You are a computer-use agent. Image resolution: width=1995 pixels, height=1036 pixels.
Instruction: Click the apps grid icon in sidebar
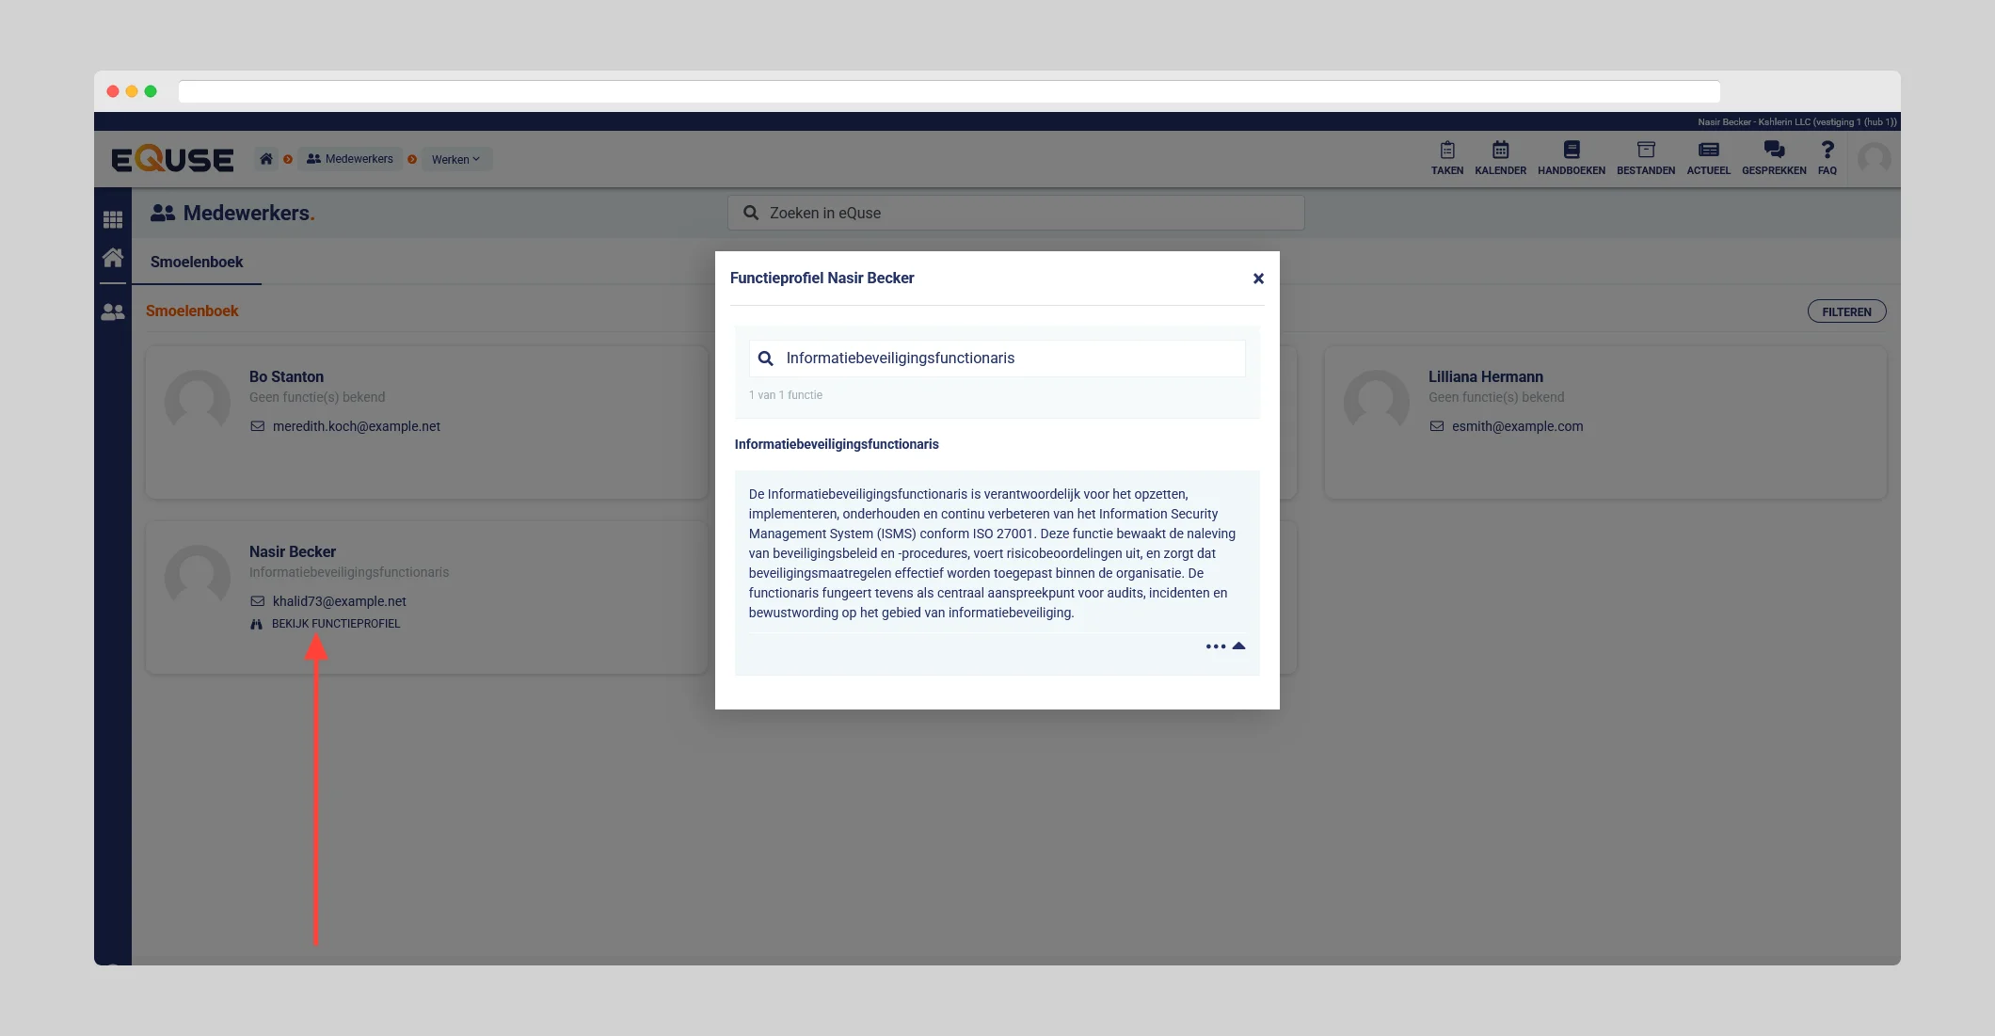click(x=113, y=219)
